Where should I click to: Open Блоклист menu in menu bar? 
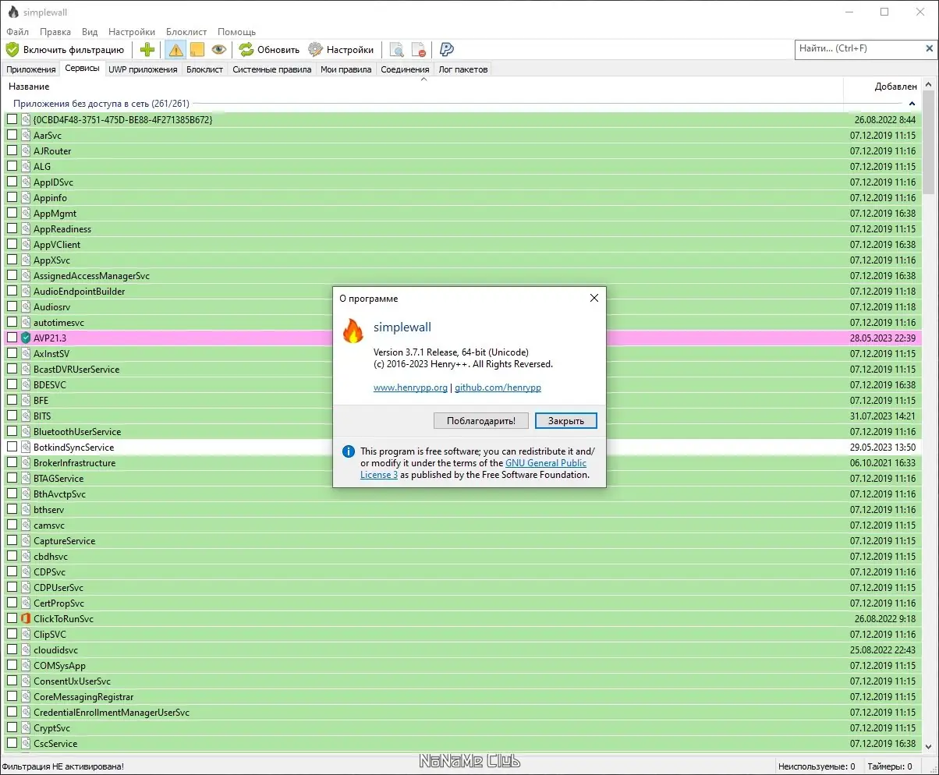click(186, 32)
